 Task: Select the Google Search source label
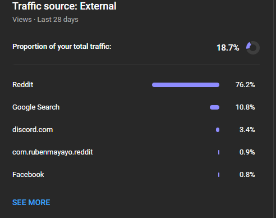pos(36,107)
